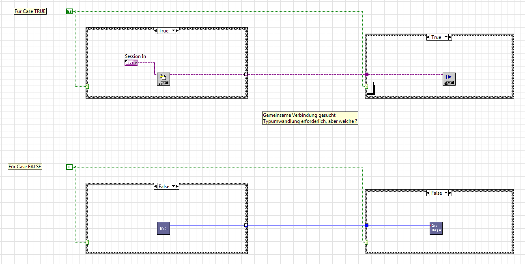
Task: Click selector terminal of Get Images structure
Action: (366, 242)
